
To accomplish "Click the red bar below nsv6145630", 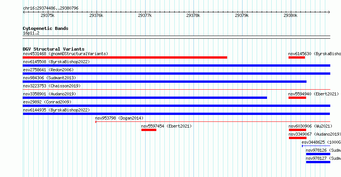I will coord(297,57).
